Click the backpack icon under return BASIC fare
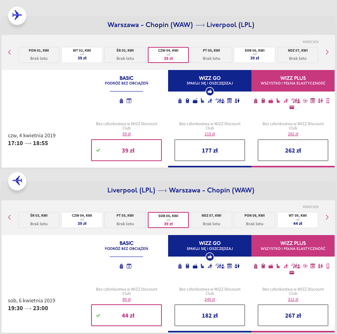This screenshot has width=337, height=334. click(122, 266)
